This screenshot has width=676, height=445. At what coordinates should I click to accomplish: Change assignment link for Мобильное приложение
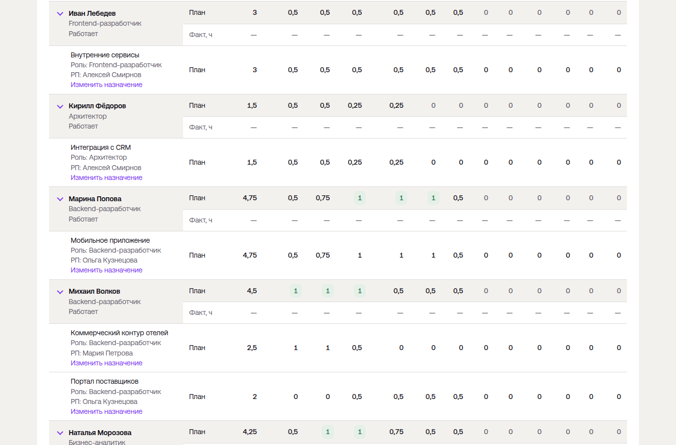[106, 270]
